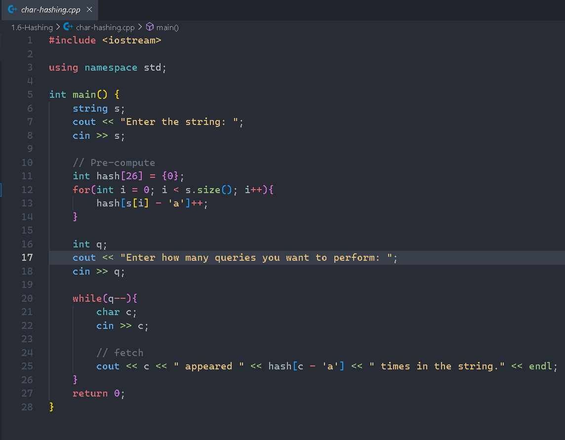Screen dimensions: 565x440
Task: Click the closing brace on line 14
Action: coord(75,217)
